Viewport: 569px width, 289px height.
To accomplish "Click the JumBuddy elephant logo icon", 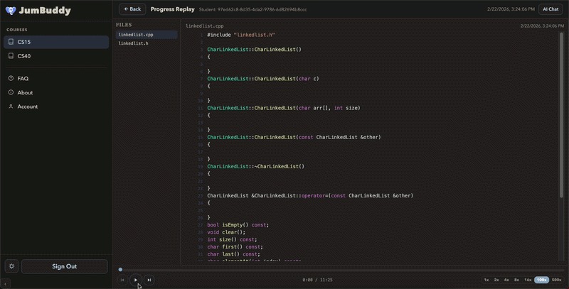I will [x=11, y=11].
